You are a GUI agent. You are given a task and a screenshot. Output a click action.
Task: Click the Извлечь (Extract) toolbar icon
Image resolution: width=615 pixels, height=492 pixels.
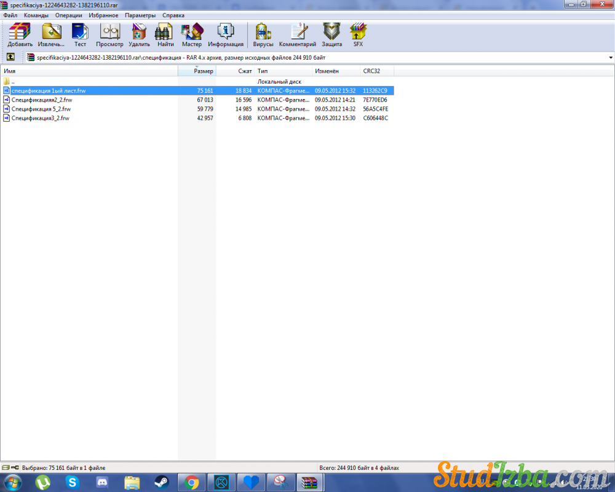[x=51, y=35]
